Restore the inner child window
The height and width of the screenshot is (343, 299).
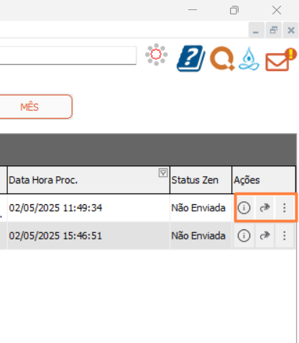pyautogui.click(x=274, y=30)
